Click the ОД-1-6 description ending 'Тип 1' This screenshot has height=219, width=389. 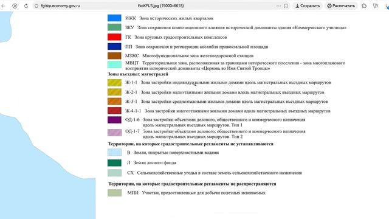[224, 122]
